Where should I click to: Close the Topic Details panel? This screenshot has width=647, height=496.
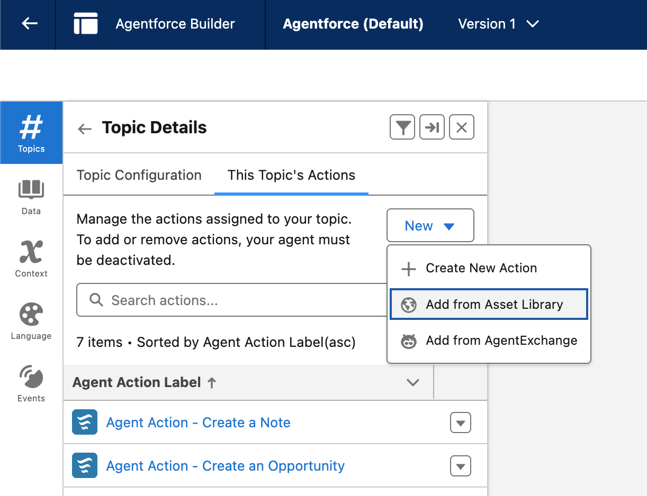click(462, 127)
